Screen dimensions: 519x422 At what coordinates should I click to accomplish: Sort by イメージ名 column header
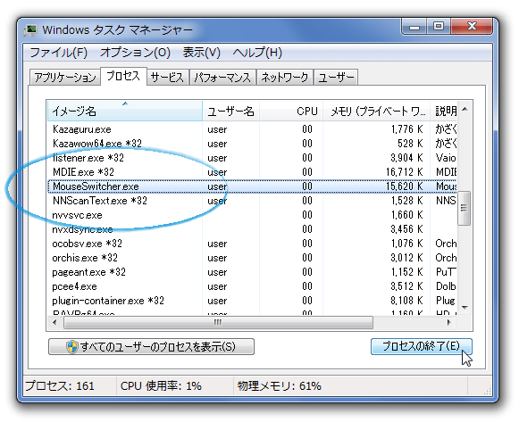(124, 111)
